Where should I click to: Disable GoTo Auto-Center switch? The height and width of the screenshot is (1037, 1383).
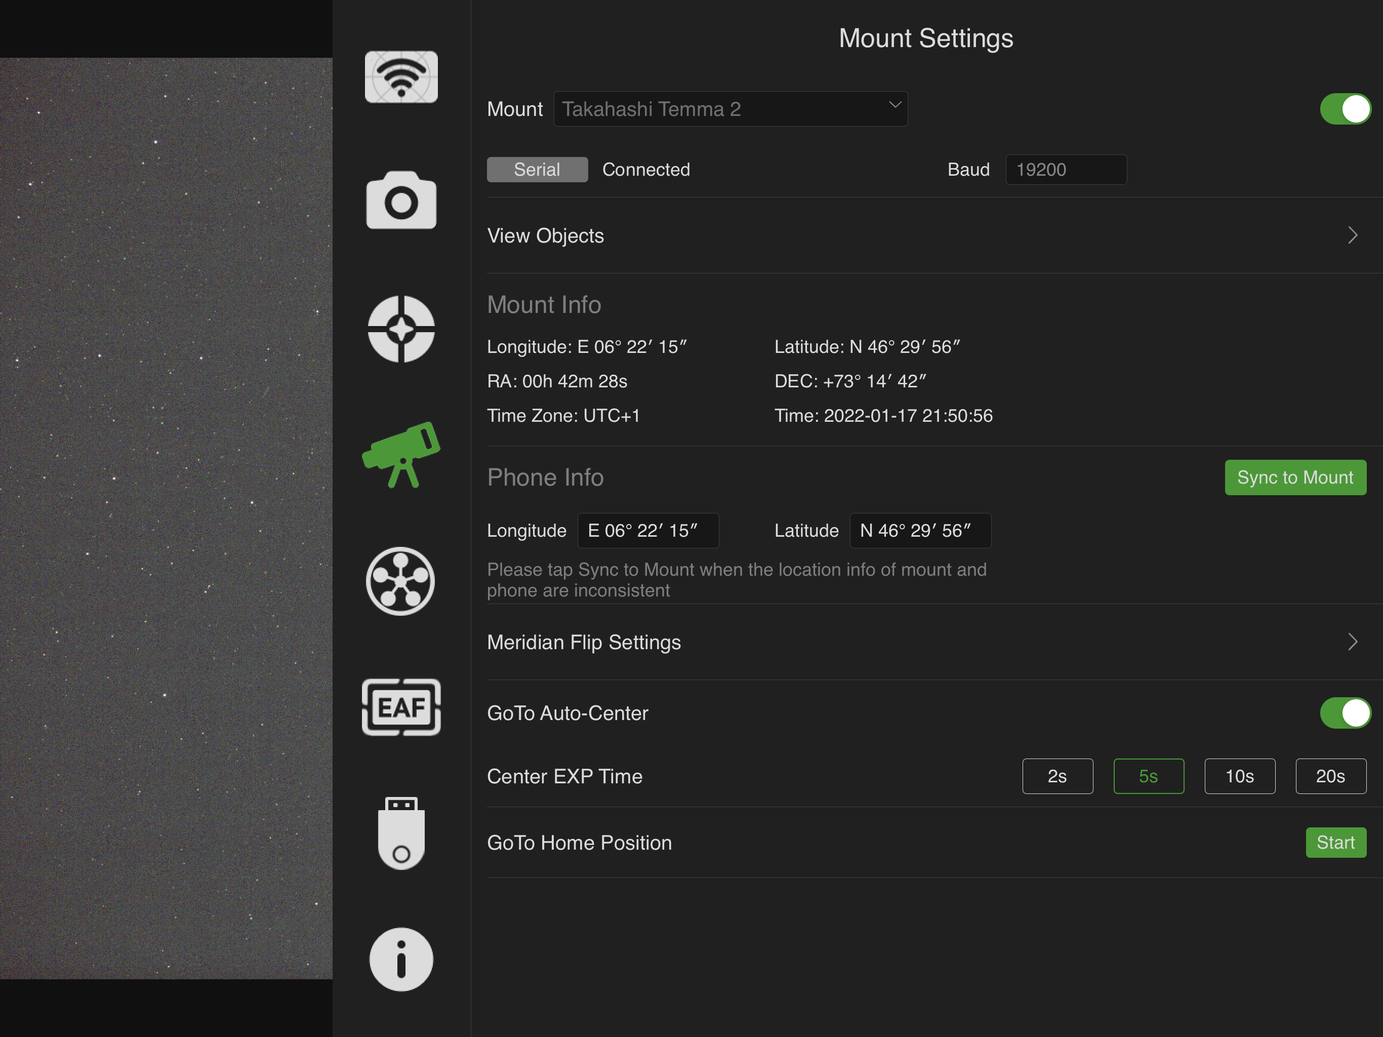click(x=1345, y=713)
